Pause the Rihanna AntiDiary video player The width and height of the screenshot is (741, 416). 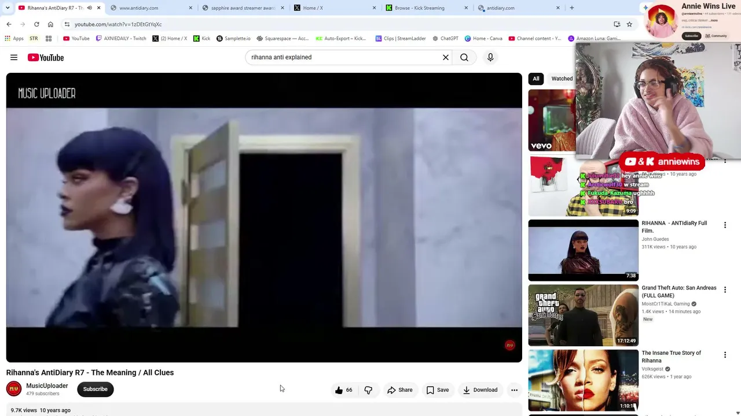point(264,217)
